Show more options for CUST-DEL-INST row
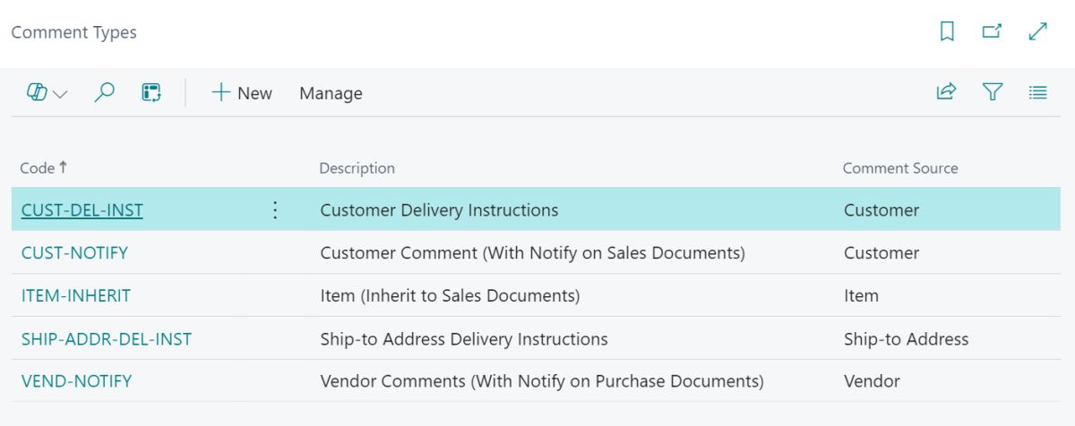This screenshot has height=426, width=1075. (275, 210)
